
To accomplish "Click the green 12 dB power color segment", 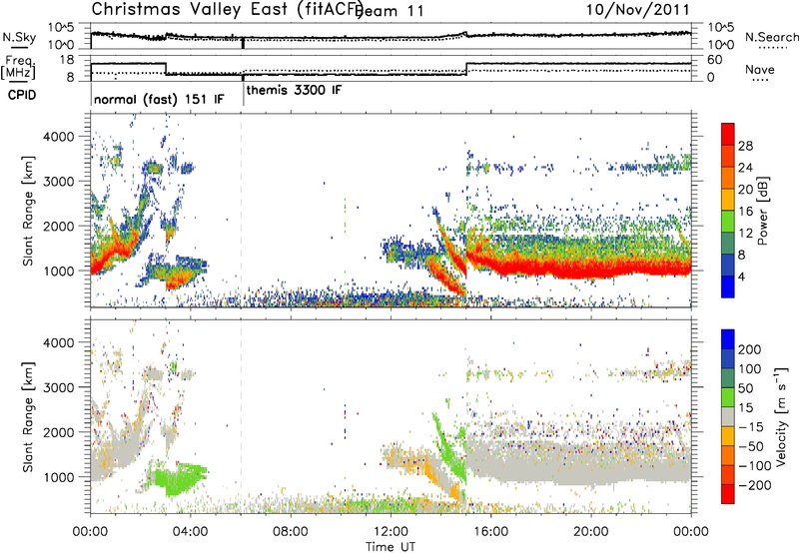I will 728,222.
